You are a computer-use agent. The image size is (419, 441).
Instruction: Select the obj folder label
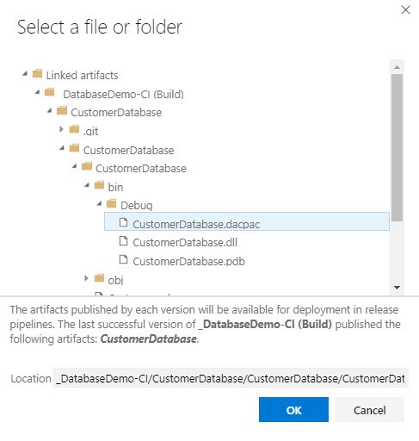115,280
